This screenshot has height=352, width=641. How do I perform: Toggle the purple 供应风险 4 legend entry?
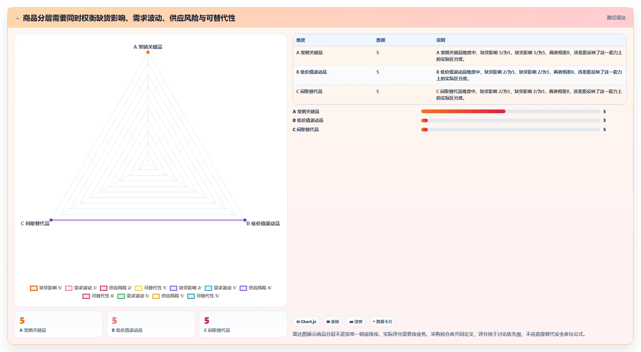tap(256, 288)
